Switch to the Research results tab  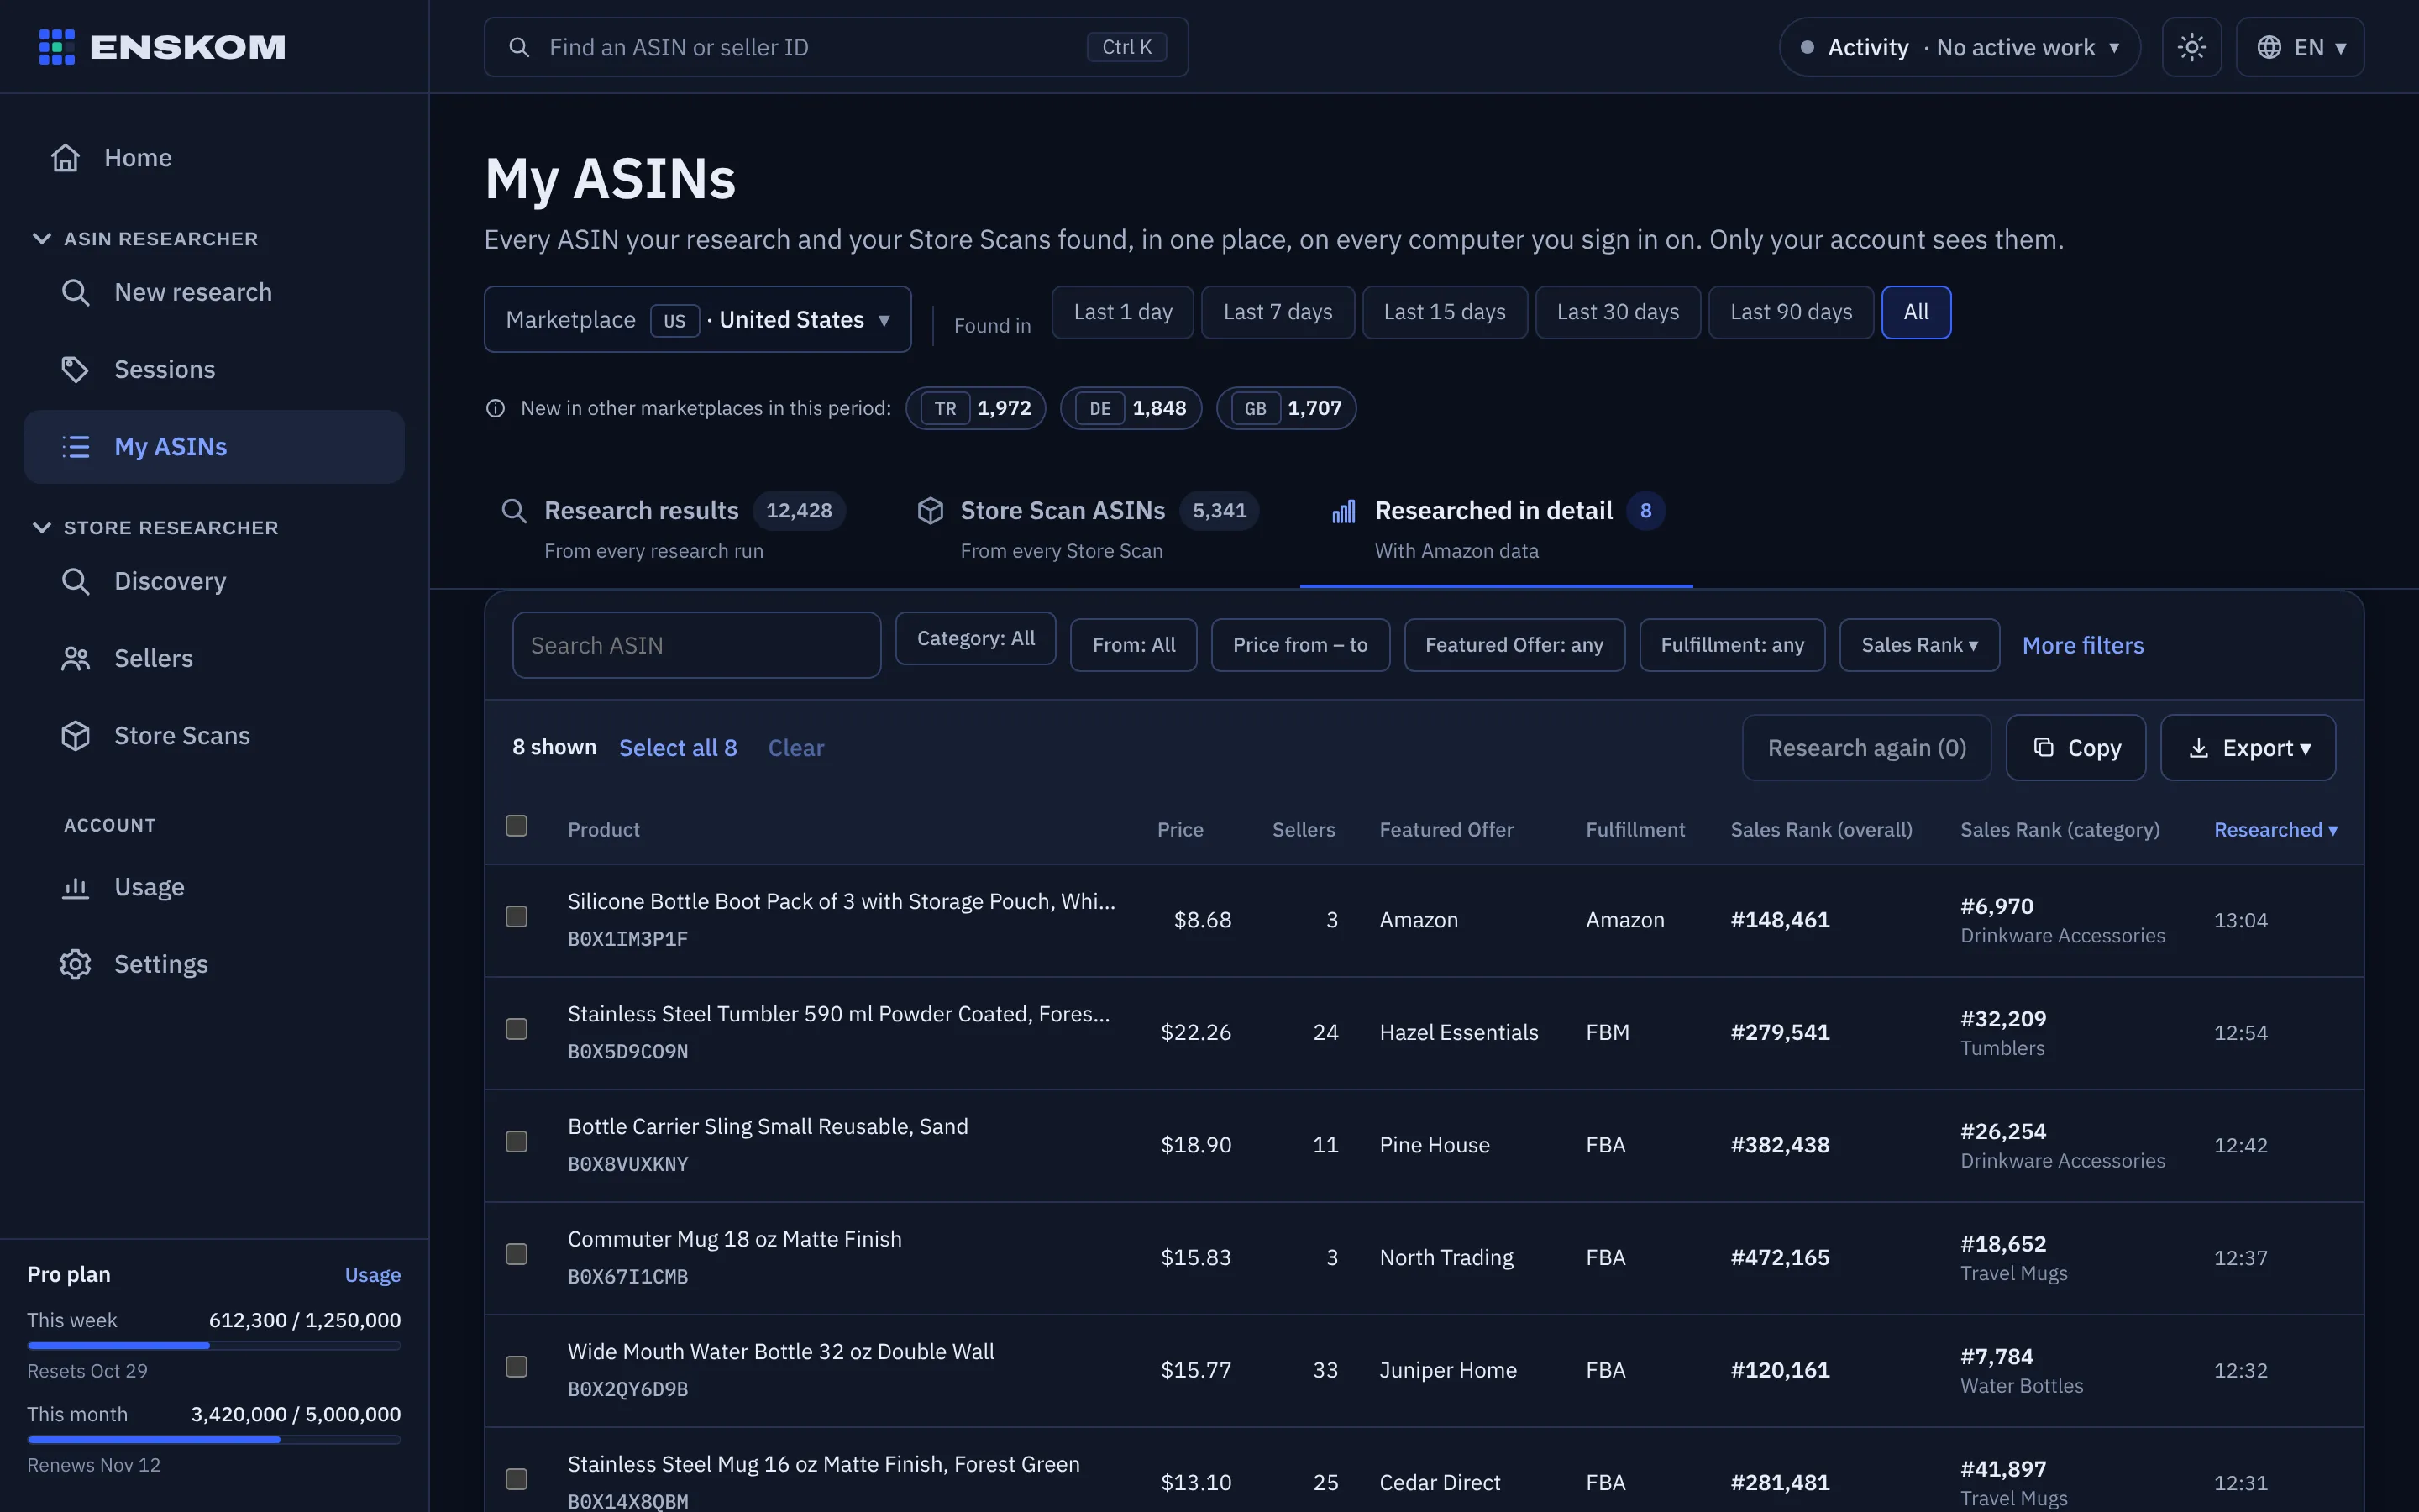[x=673, y=529]
